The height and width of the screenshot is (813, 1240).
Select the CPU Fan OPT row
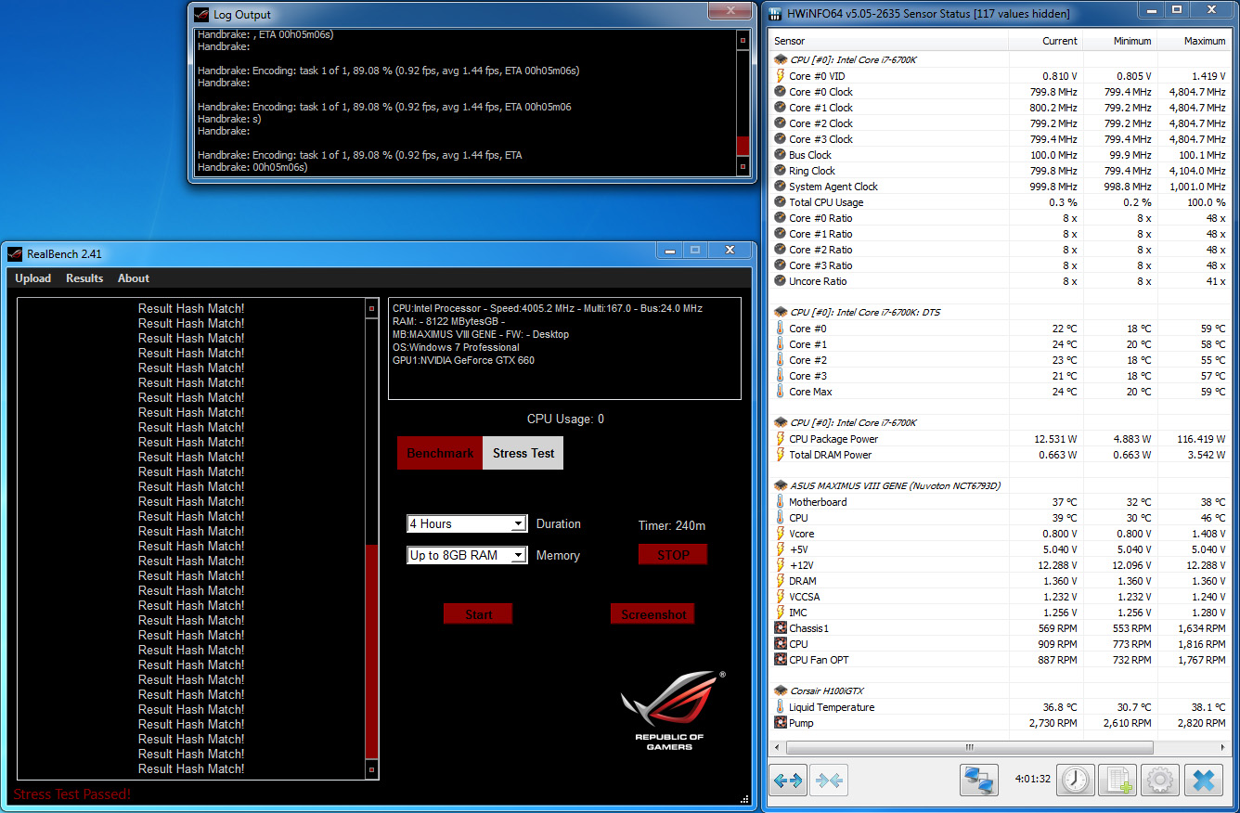1001,660
